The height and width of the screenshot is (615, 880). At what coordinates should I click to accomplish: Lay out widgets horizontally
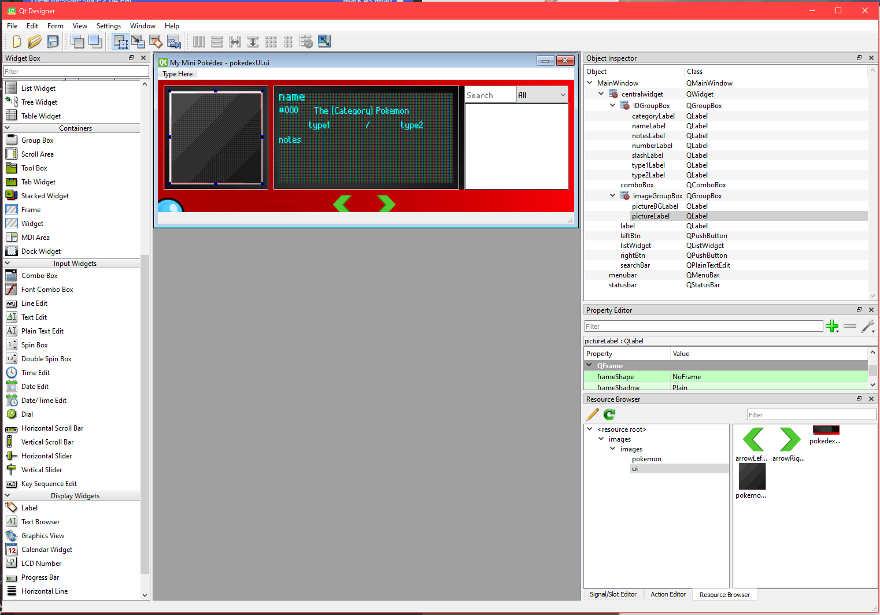pos(199,42)
